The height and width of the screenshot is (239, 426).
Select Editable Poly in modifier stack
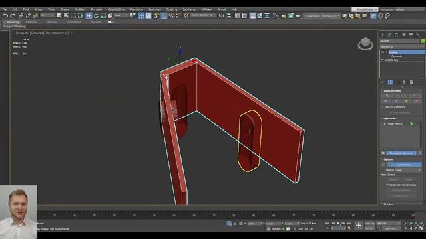click(391, 60)
